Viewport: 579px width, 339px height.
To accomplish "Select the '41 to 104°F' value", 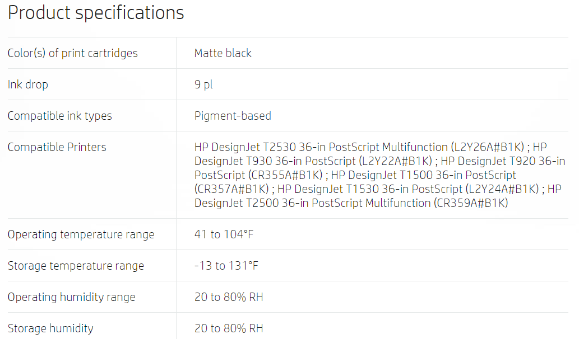I will 224,234.
